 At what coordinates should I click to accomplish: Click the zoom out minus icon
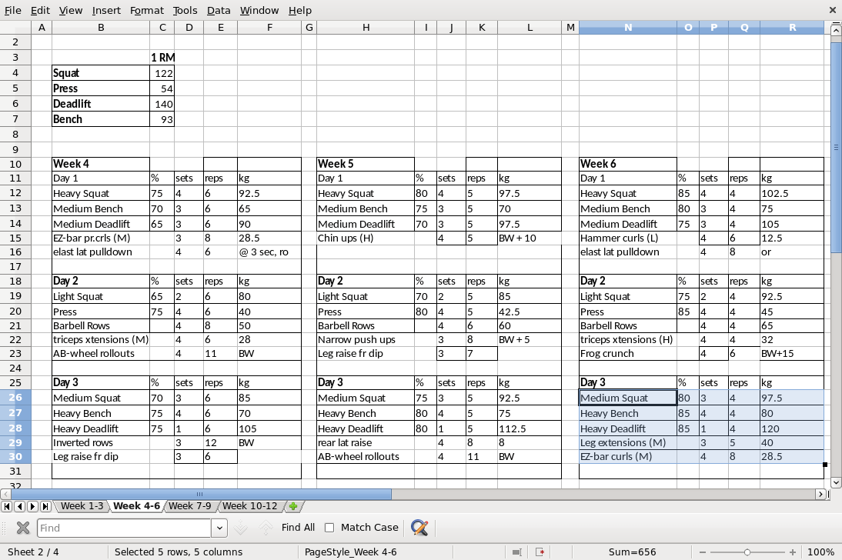[x=701, y=552]
